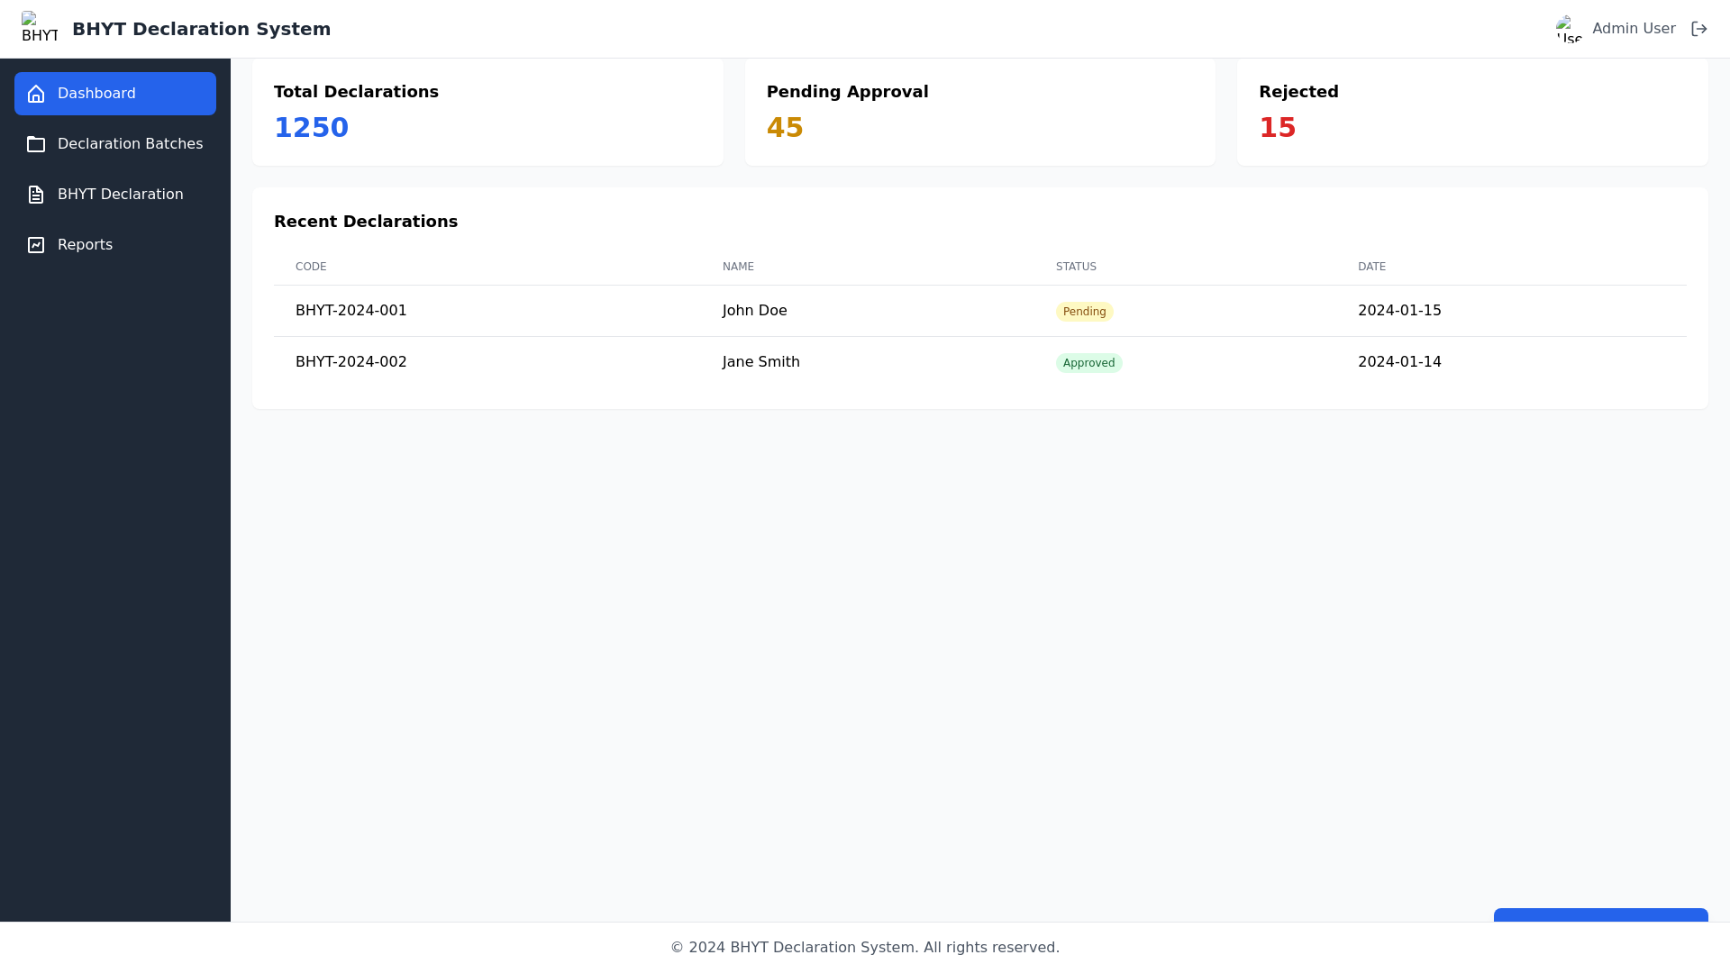Sort the table by the DATE column
The height and width of the screenshot is (973, 1730).
click(x=1371, y=267)
